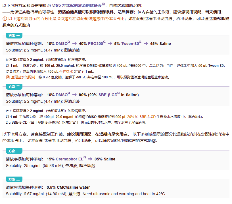
Task: Click arrow between PEG300 and Tween-80
Action: [x=110, y=44]
